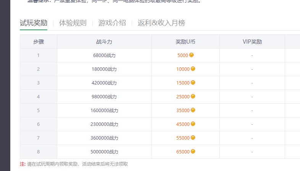The image size is (300, 171).
Task: Select the 68000战力 table cell
Action: 104,55
